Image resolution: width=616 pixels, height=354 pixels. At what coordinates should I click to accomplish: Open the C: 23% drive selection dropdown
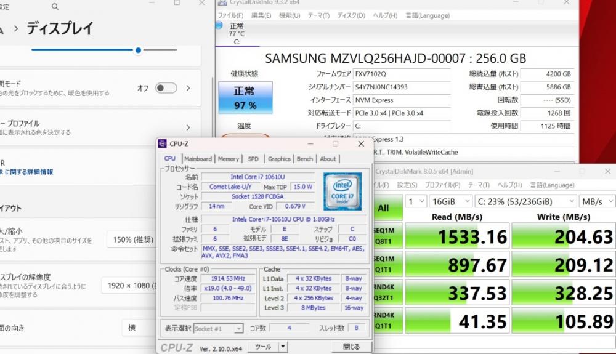click(525, 202)
